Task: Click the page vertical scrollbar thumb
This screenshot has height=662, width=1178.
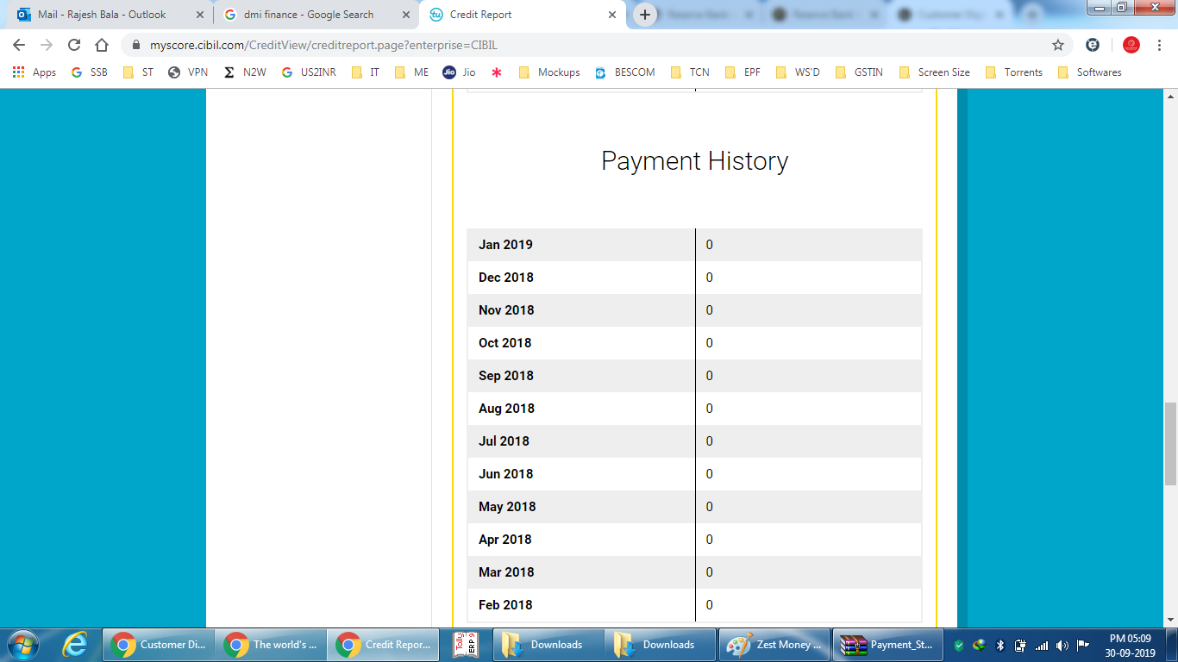Action: [x=1170, y=444]
